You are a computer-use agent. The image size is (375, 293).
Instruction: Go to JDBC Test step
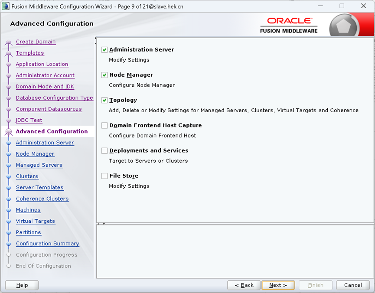(29, 120)
